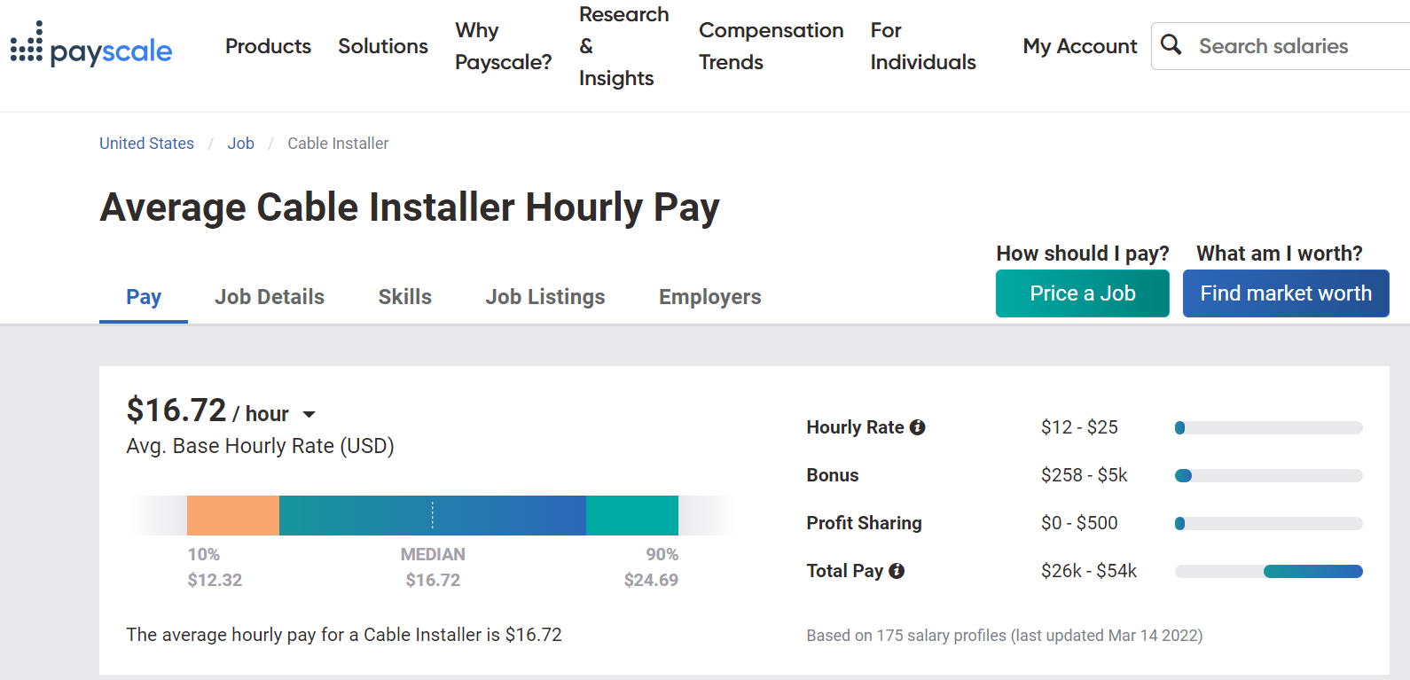This screenshot has width=1410, height=680.
Task: Click the teal 90% segment of pay bar
Action: [632, 515]
